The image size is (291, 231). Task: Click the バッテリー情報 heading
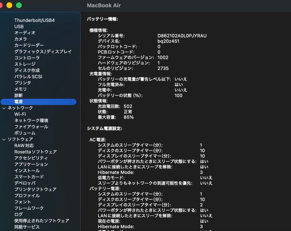pyautogui.click(x=102, y=19)
